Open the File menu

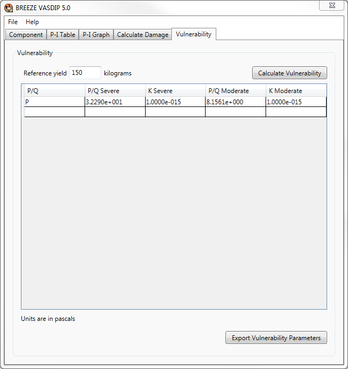point(13,22)
